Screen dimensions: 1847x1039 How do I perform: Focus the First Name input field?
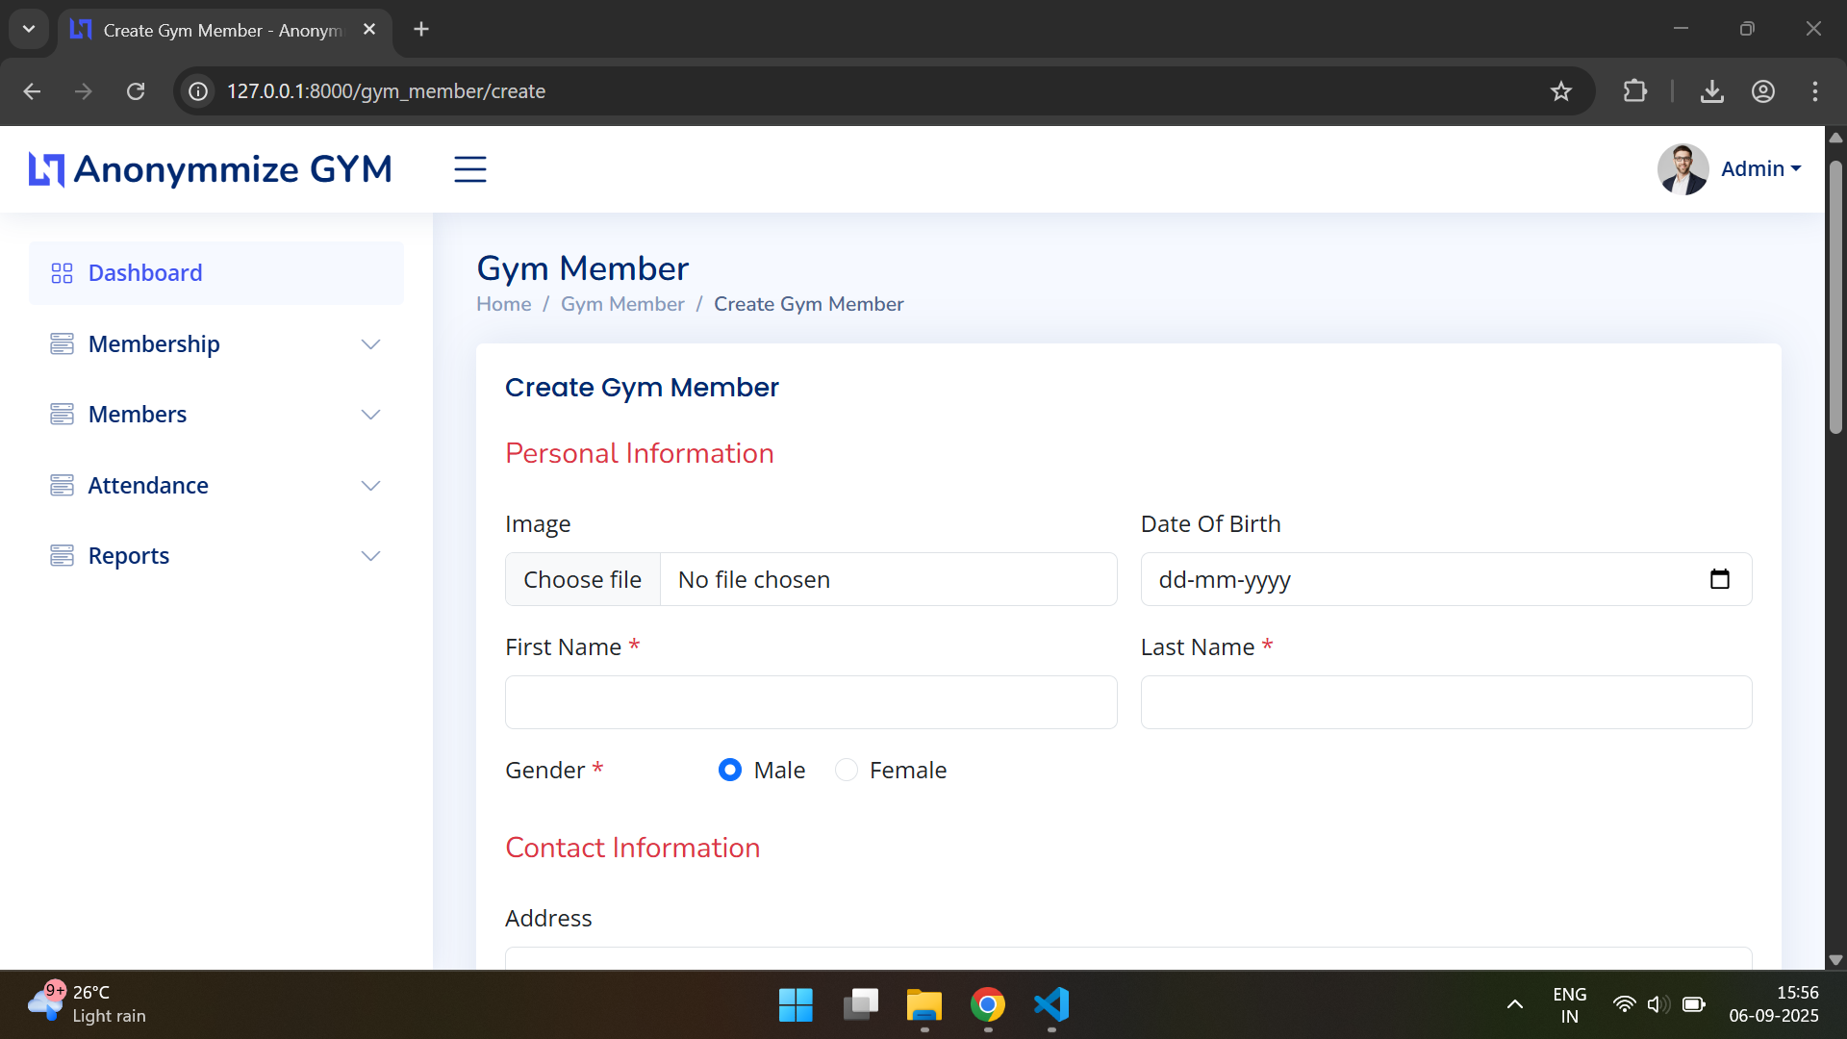[811, 702]
